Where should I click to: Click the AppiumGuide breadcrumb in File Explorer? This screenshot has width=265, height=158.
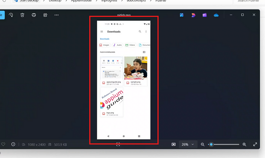(81, 1)
